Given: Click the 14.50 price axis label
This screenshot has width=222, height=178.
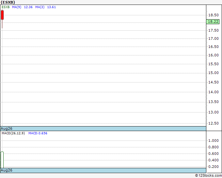Looking at the screenshot, I should [x=214, y=82].
